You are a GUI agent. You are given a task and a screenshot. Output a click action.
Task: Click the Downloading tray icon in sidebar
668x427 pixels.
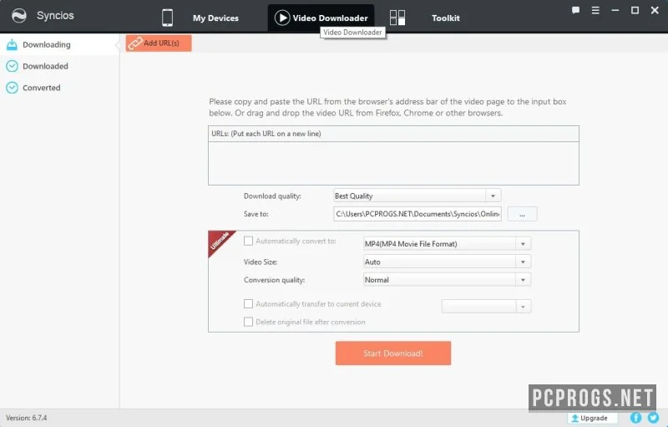coord(12,44)
